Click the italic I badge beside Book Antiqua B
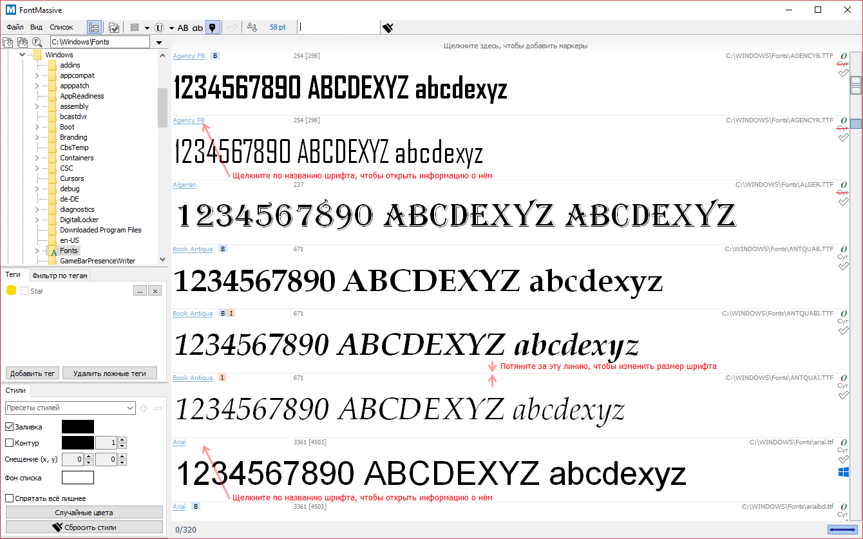The image size is (863, 539). pos(231,314)
